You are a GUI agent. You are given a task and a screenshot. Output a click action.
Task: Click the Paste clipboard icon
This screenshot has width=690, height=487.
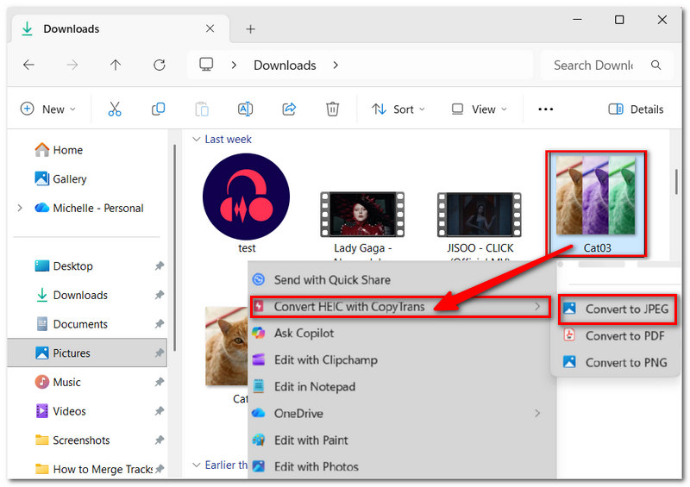[x=202, y=109]
